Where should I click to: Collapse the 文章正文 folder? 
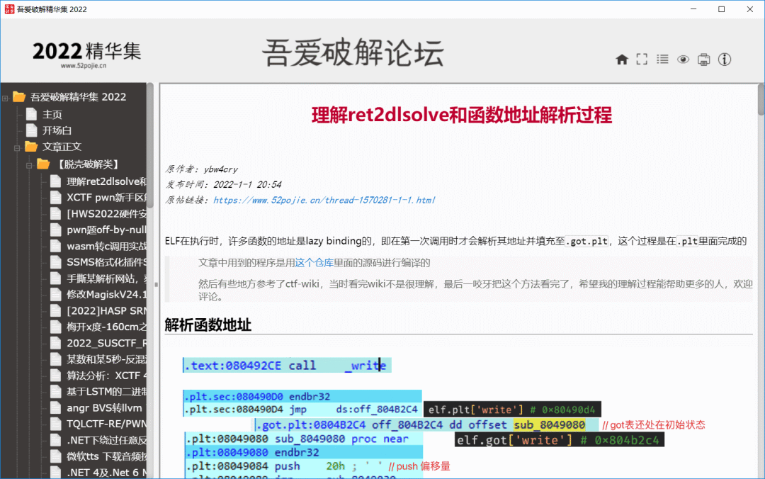tap(18, 147)
